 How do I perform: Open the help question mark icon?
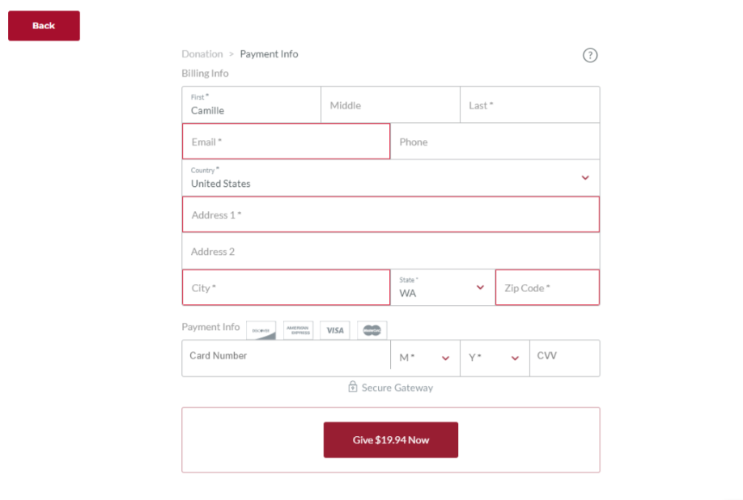pos(589,55)
